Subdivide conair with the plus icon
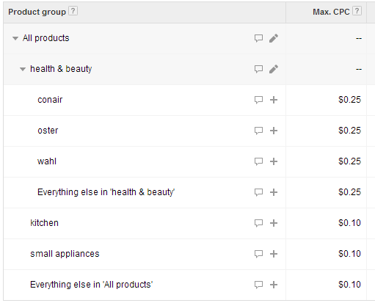Viewport: 375px width, 303px height. (x=274, y=100)
